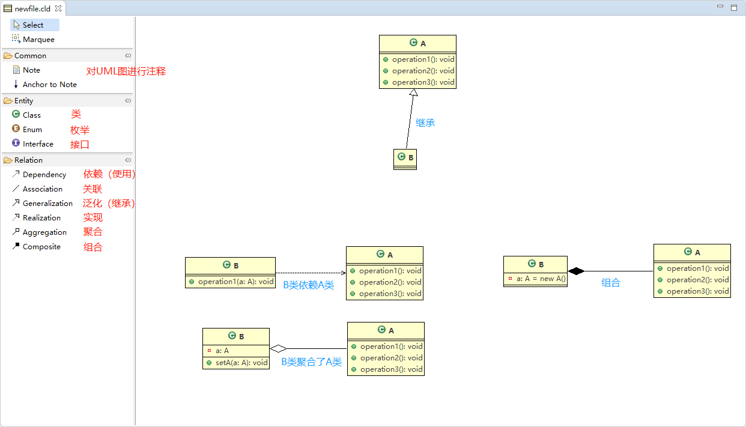Select operation2(): void in the top class A

418,71
